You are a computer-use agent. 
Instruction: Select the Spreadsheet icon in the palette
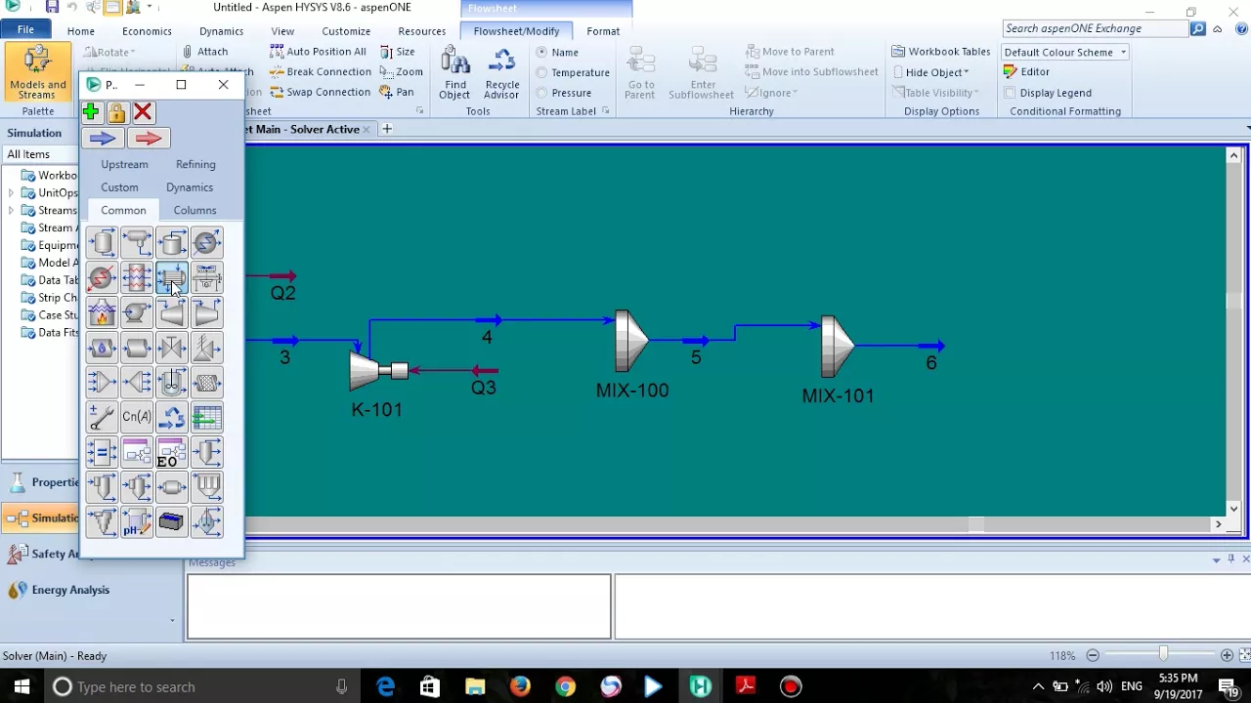coord(207,418)
